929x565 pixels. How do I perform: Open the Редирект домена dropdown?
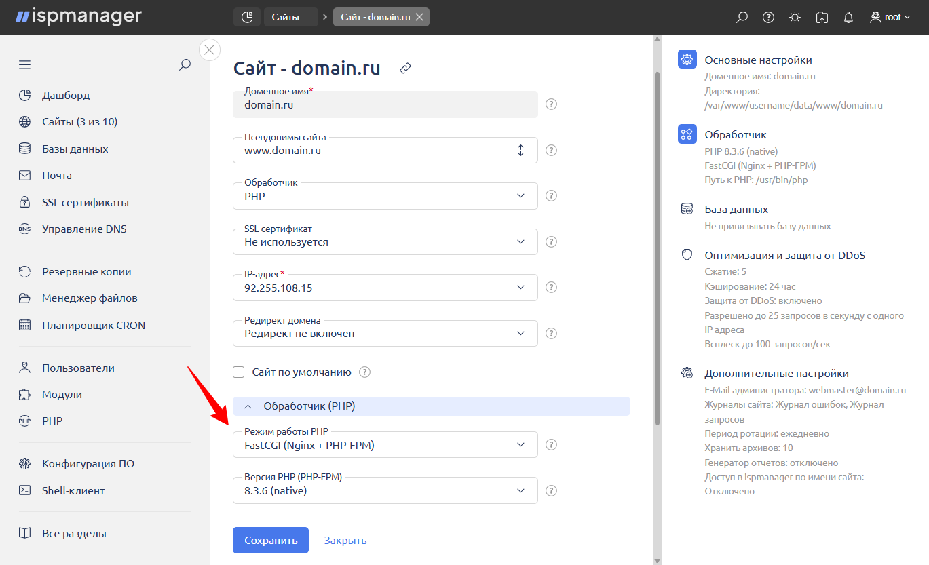(x=385, y=334)
